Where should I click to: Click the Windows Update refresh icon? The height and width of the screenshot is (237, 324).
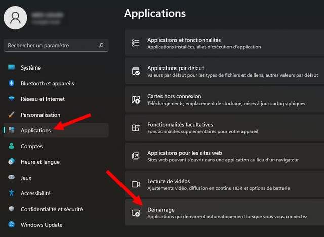(11, 225)
